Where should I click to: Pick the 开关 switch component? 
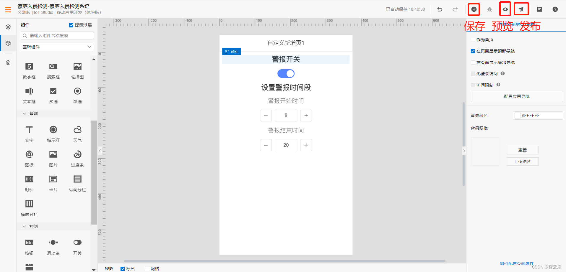pyautogui.click(x=77, y=247)
